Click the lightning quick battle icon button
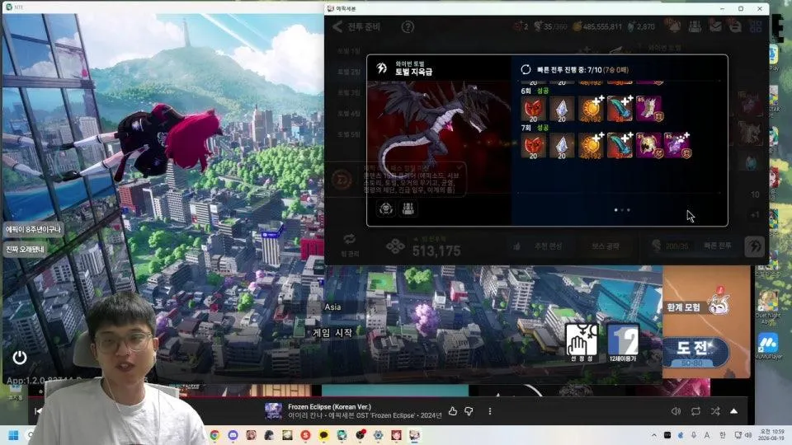 (755, 246)
